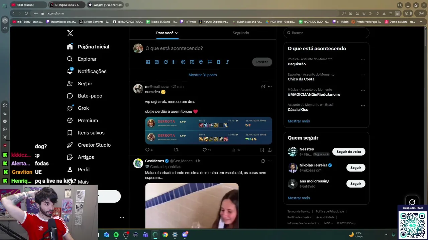428x240 pixels.
Task: Click the X logo in the sidebar
Action: (70, 33)
